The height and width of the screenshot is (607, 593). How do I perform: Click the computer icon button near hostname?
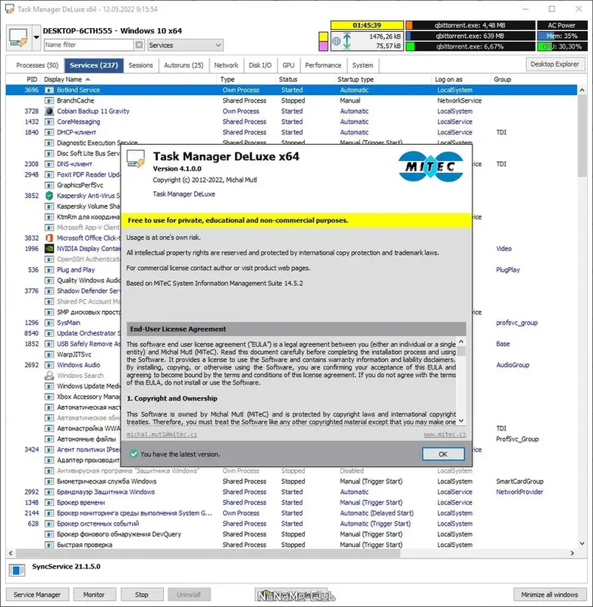pos(20,37)
